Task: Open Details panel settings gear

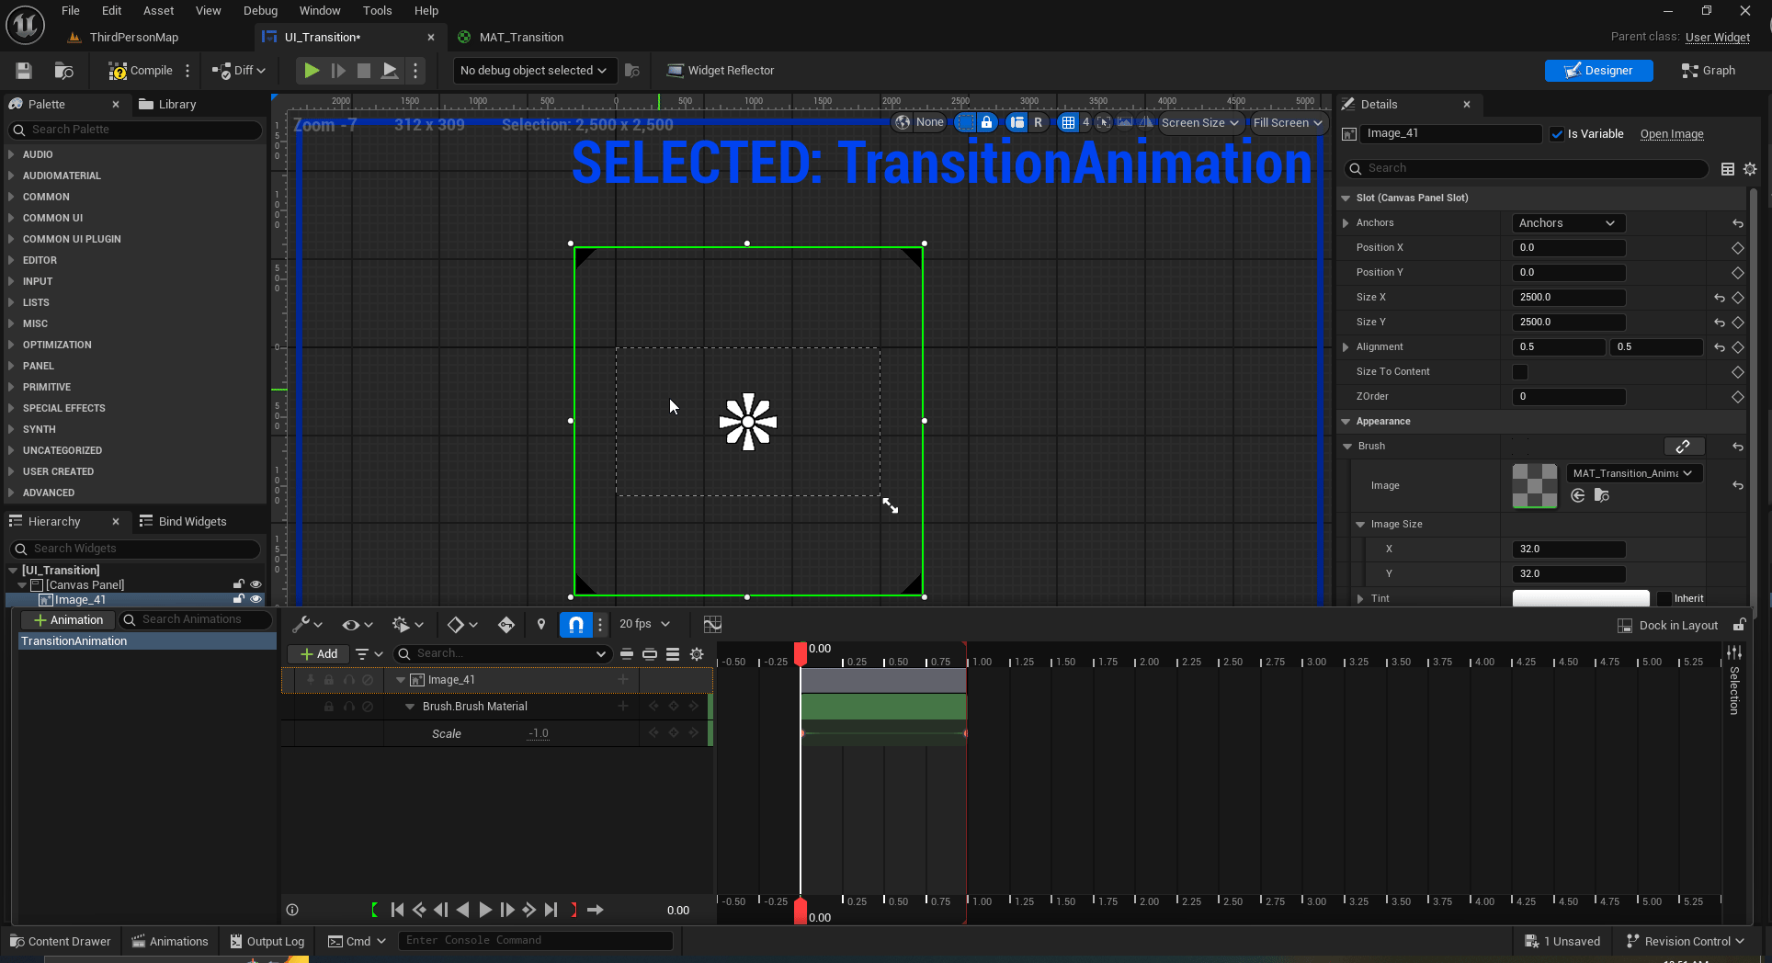Action: (x=1750, y=169)
